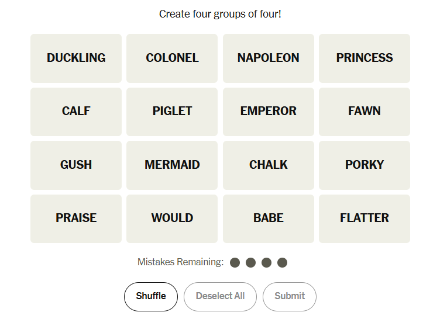Select the FAWN tile
Image resolution: width=447 pixels, height=319 pixels.
[x=364, y=111]
